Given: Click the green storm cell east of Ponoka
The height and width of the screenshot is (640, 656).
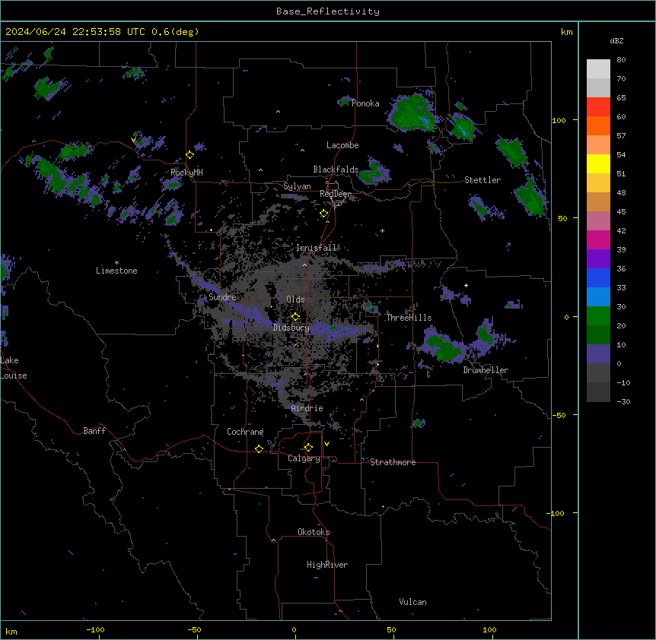Looking at the screenshot, I should 412,113.
